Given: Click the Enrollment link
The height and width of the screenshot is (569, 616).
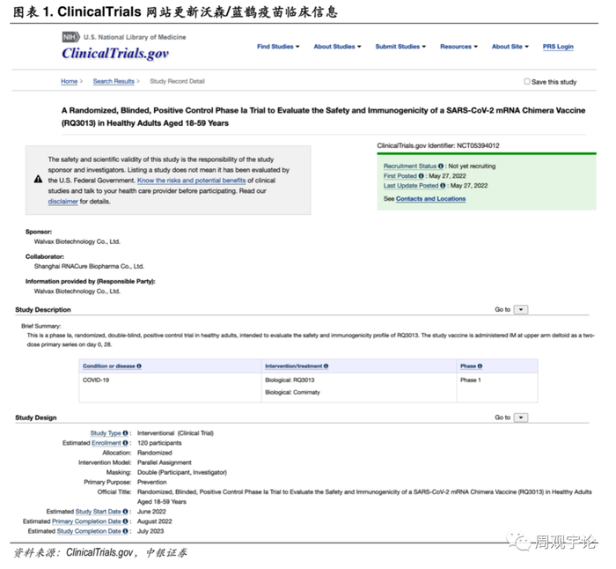Looking at the screenshot, I should click(x=106, y=443).
